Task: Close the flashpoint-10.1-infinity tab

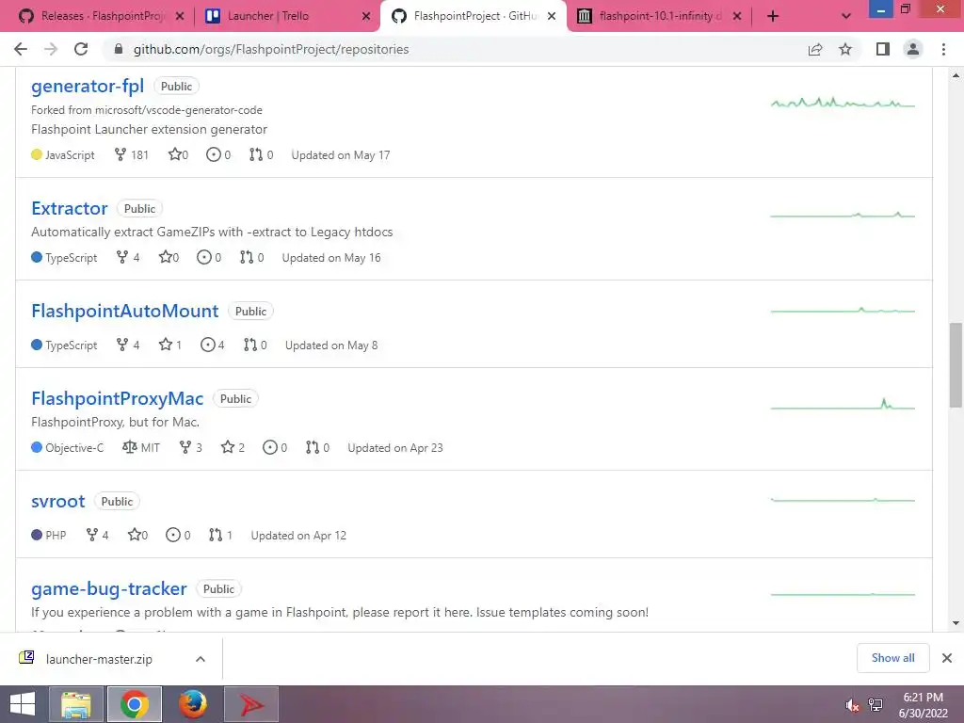Action: (x=737, y=16)
